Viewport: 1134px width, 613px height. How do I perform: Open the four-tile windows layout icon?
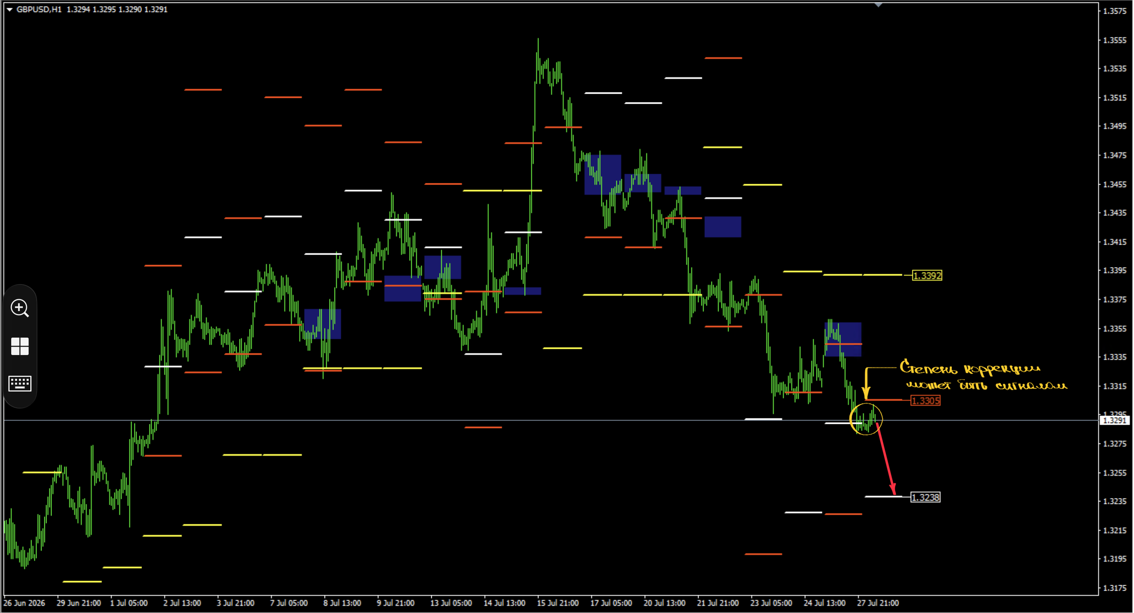[x=20, y=346]
